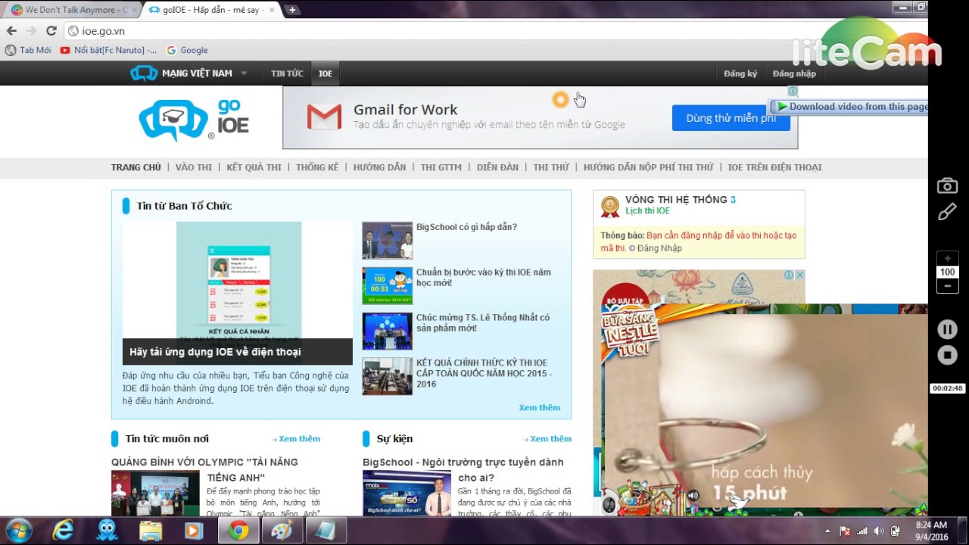Screen dimensions: 969x545
Task: Click the Dùng thử miễn phí button
Action: (731, 118)
